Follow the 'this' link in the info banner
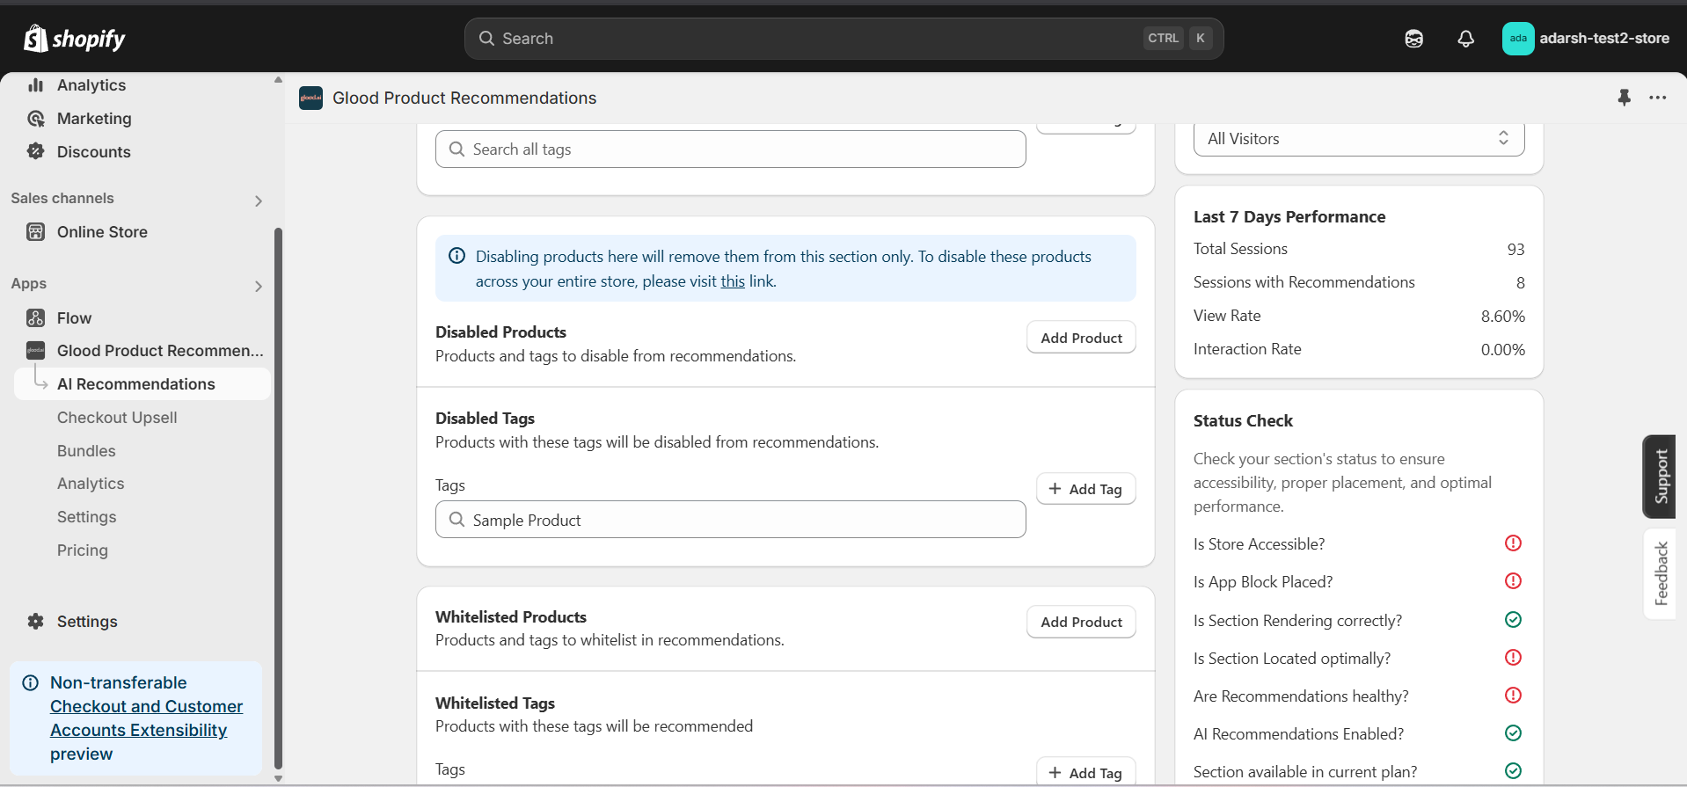1687x787 pixels. (733, 281)
